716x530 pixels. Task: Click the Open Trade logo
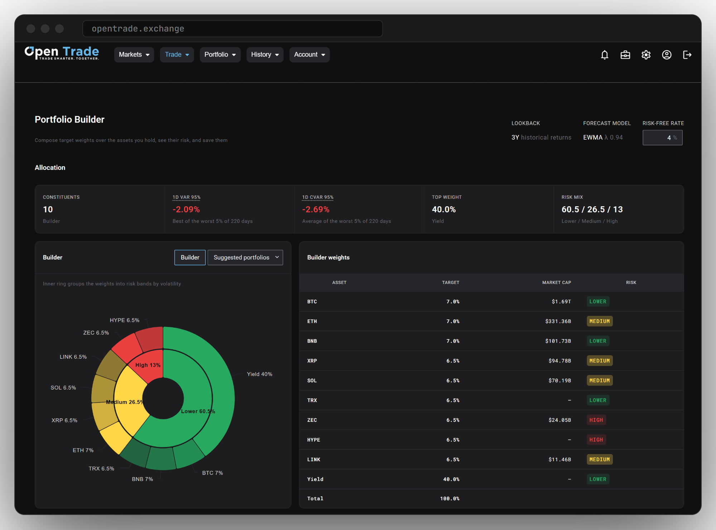pyautogui.click(x=62, y=53)
